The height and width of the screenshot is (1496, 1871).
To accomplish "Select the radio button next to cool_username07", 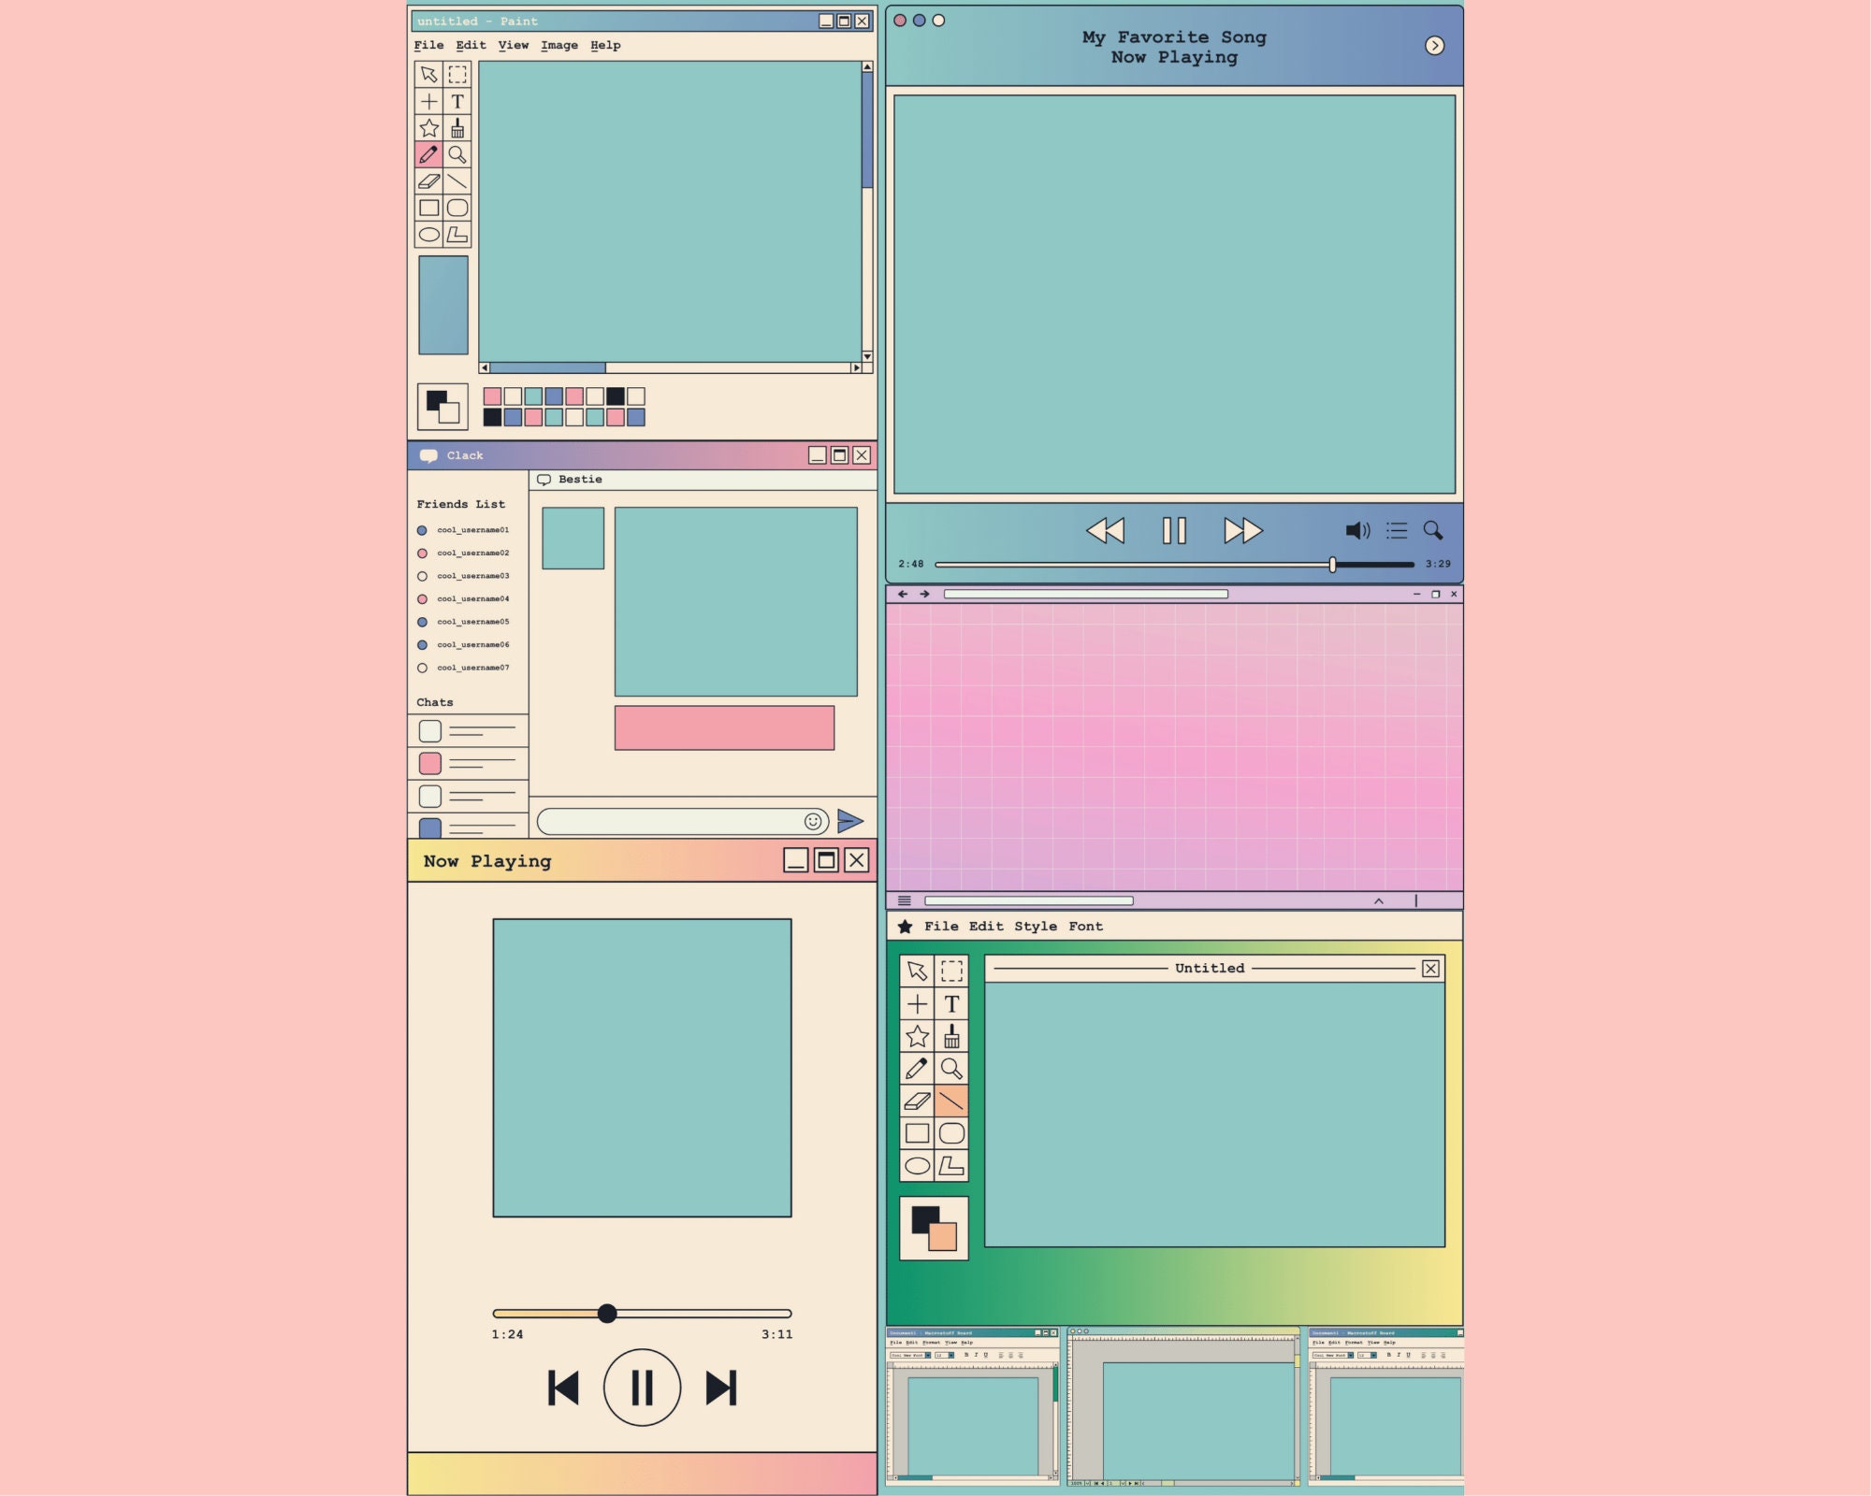I will 423,668.
